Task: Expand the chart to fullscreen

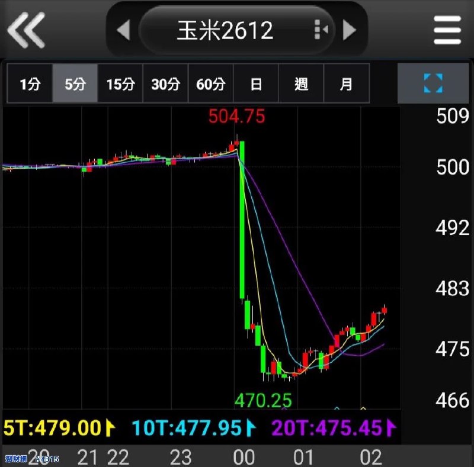Action: point(433,83)
